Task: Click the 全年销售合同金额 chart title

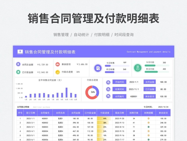Action: pyautogui.click(x=50, y=80)
